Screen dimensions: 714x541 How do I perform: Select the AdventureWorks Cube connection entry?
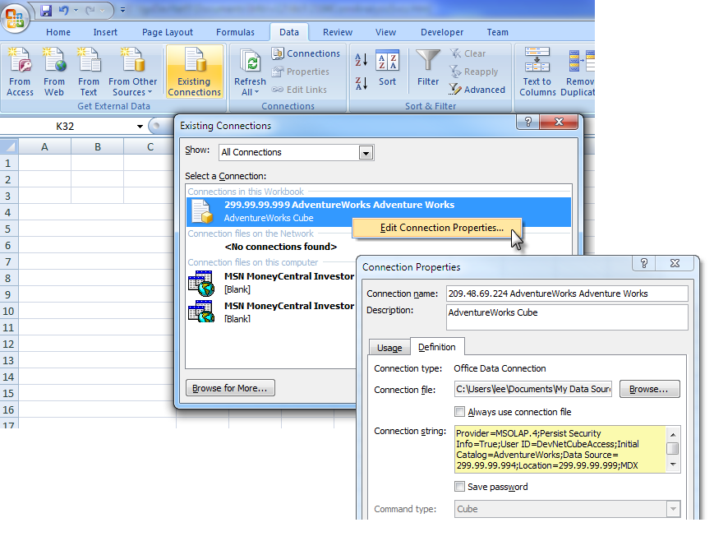click(x=379, y=211)
